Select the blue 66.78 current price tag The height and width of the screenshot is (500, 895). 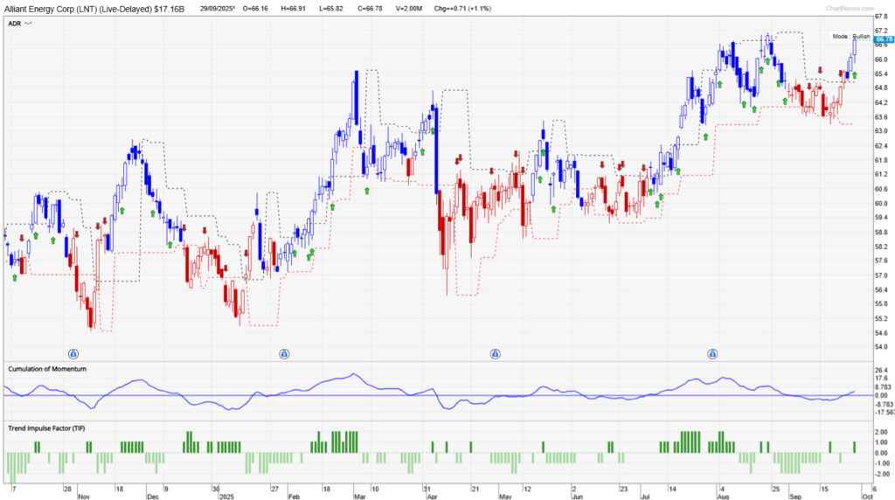point(883,39)
